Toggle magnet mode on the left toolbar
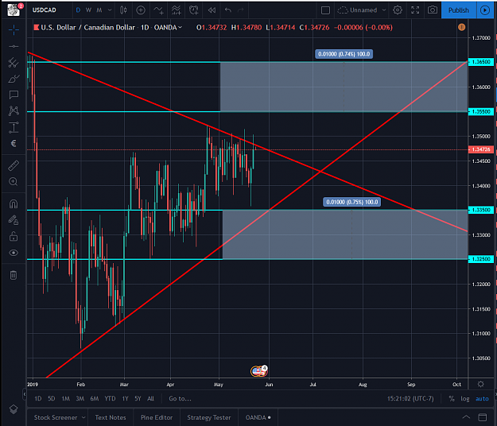This screenshot has width=497, height=426. (14, 204)
